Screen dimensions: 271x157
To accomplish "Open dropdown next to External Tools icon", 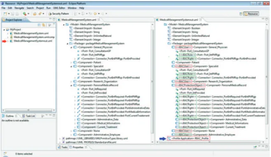I will pyautogui.click(x=28, y=14).
